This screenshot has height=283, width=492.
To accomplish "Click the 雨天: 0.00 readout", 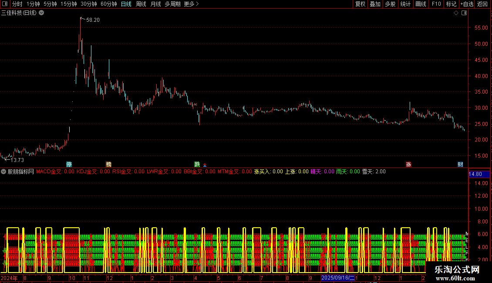I will click(348, 172).
